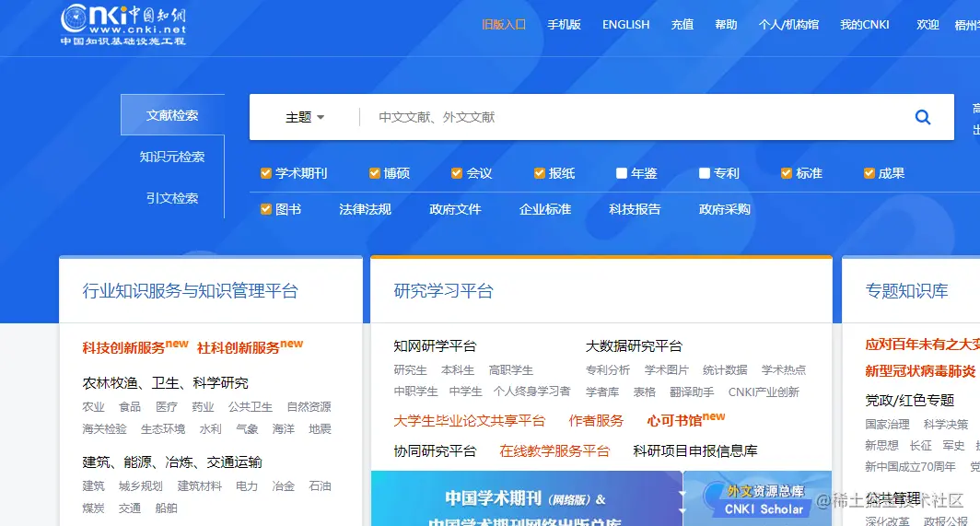This screenshot has width=980, height=526.
Task: Click the 国家治理 link
Action: pos(887,424)
